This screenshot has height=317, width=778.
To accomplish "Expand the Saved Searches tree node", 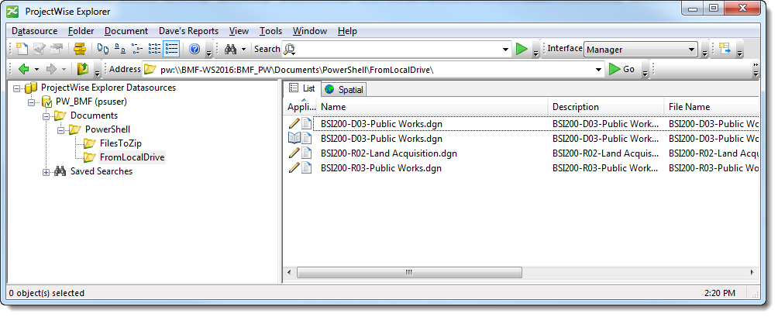I will point(46,171).
